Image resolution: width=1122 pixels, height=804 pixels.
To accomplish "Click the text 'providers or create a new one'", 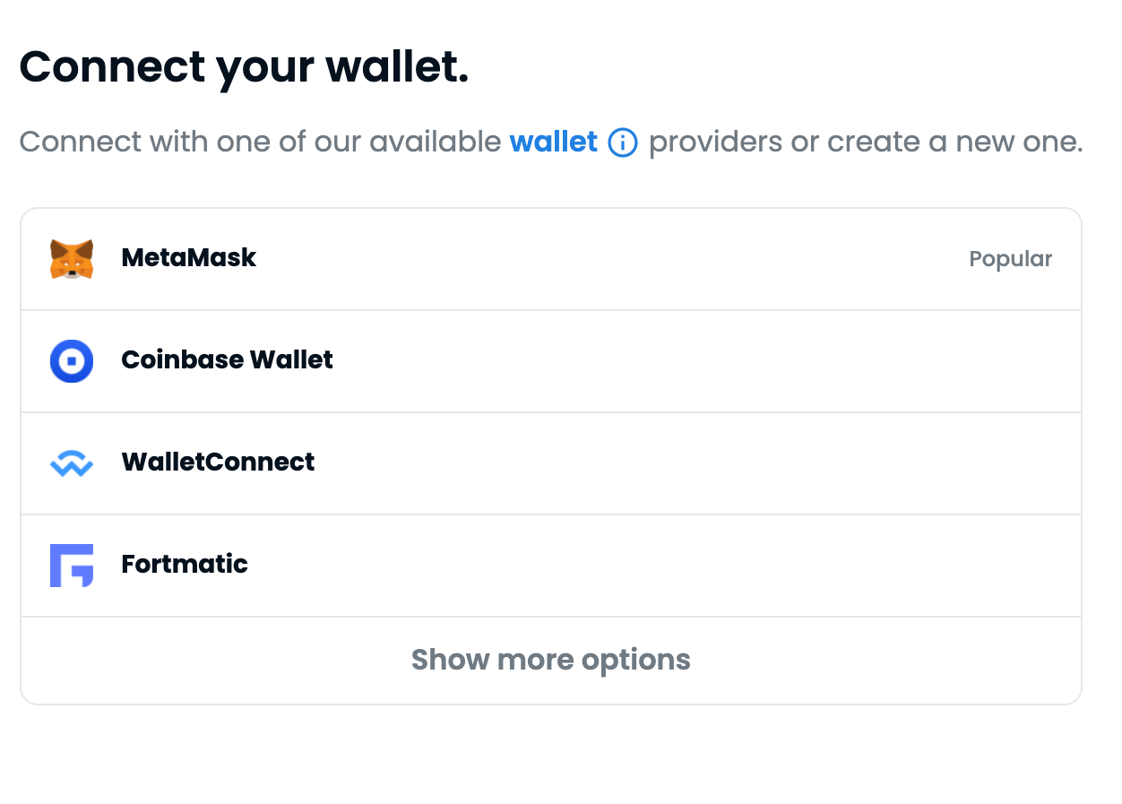I will click(865, 142).
